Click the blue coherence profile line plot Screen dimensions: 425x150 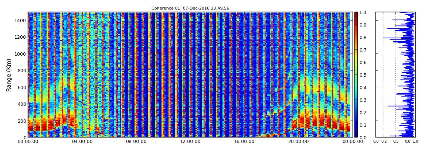pos(395,74)
